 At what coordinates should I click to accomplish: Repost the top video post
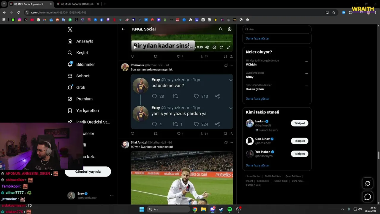156,56
